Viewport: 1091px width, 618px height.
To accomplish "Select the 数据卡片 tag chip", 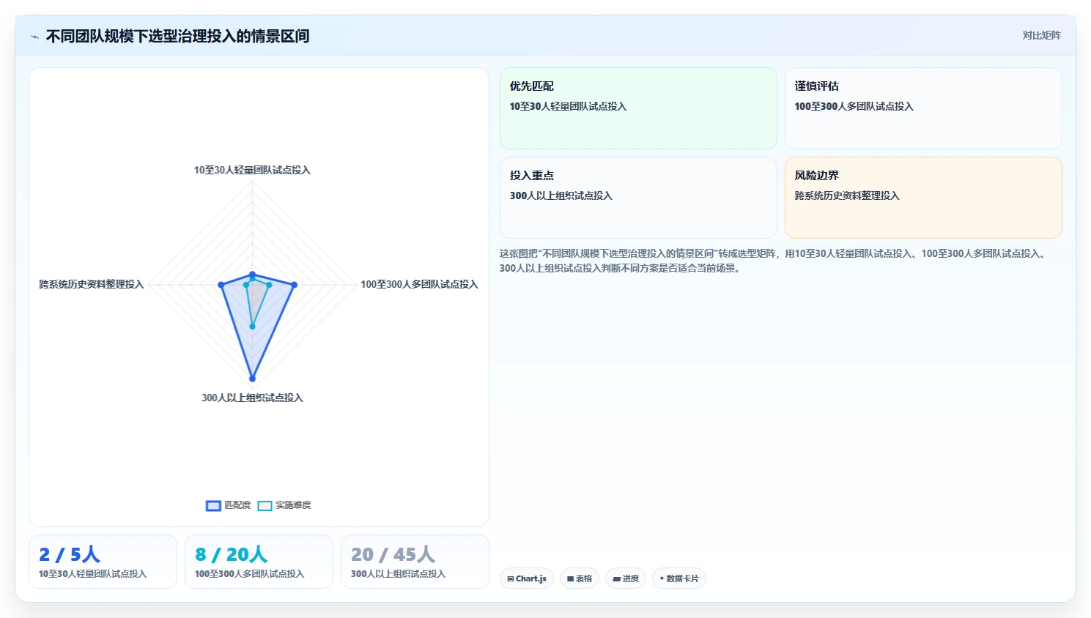I will tap(679, 578).
